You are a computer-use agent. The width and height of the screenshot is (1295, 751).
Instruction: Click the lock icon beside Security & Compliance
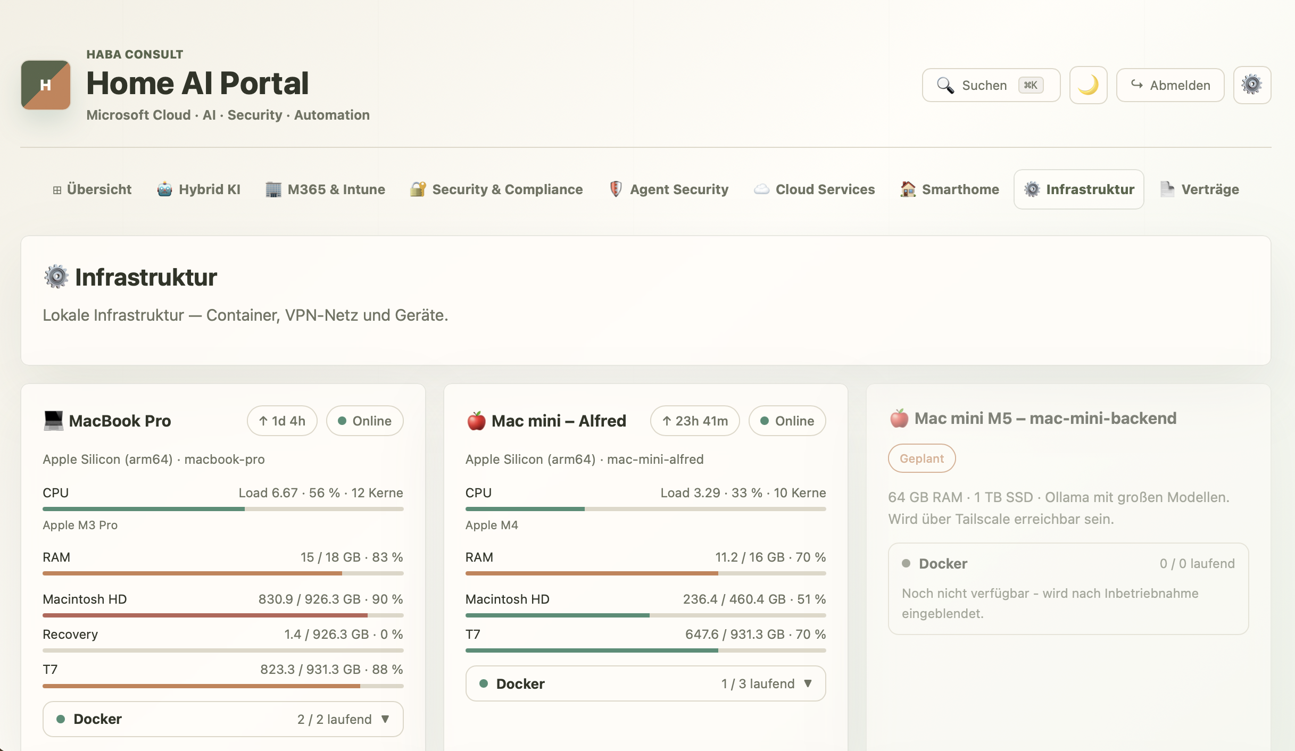coord(418,189)
